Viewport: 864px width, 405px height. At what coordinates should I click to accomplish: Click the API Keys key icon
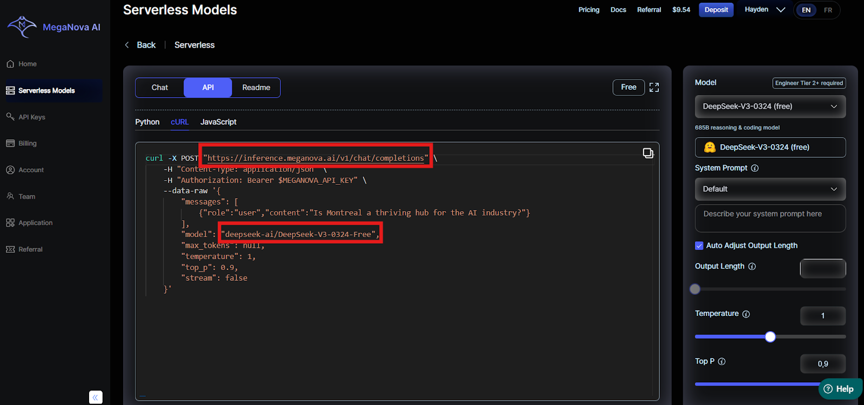tap(10, 117)
